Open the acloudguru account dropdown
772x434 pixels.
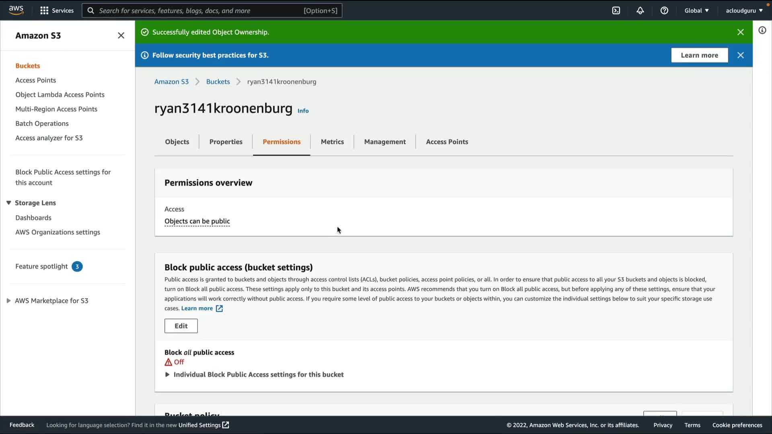click(744, 11)
